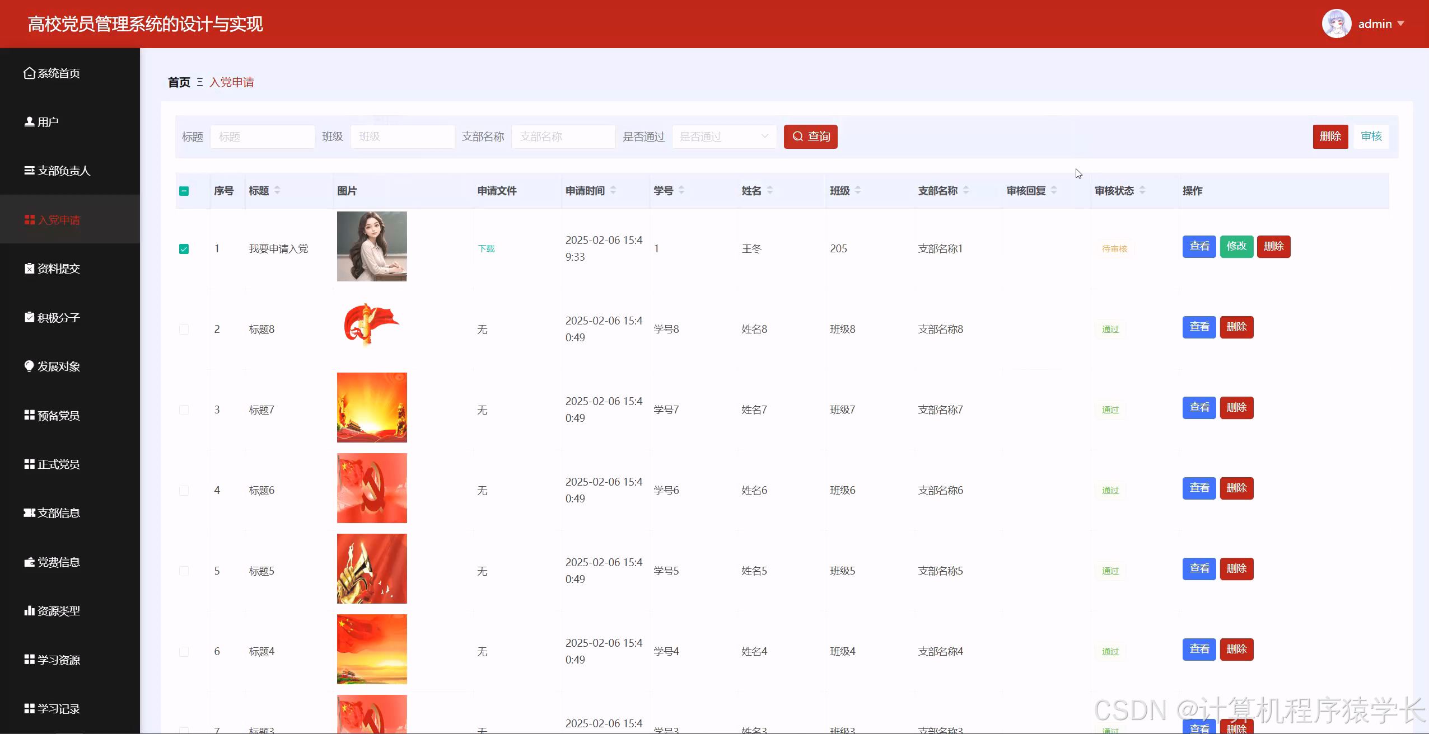Select 资料提交 in the sidebar
This screenshot has height=734, width=1429.
59,269
